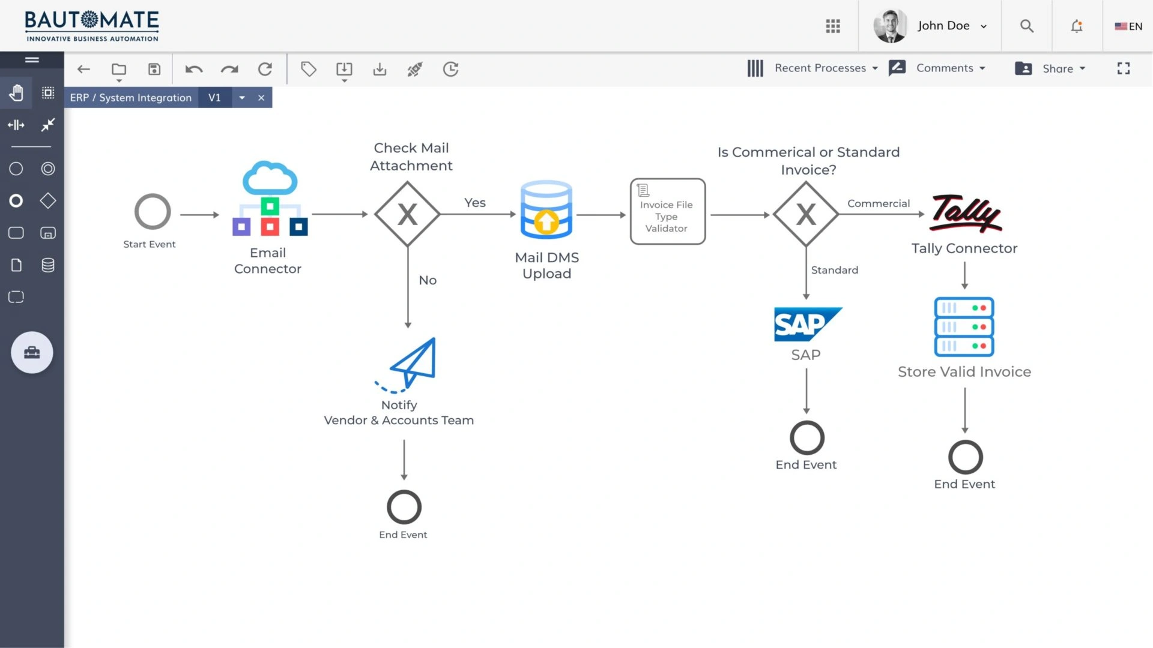
Task: Go back with the arrow icon
Action: click(x=83, y=69)
